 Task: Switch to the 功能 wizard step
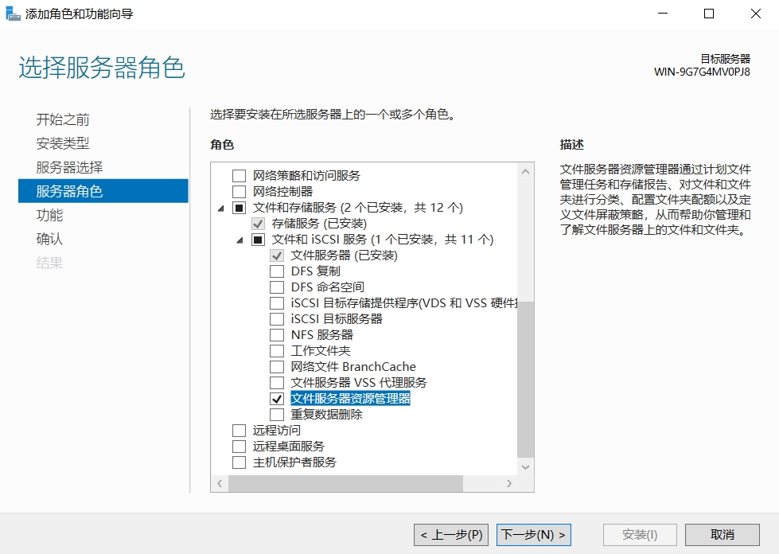pyautogui.click(x=49, y=215)
